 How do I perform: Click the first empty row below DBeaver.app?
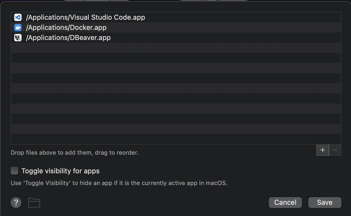(x=176, y=48)
